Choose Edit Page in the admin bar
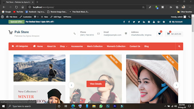 [x=56, y=17]
